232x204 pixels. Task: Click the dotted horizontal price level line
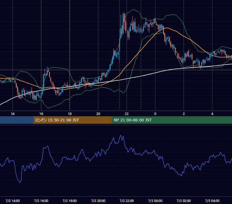point(116,70)
